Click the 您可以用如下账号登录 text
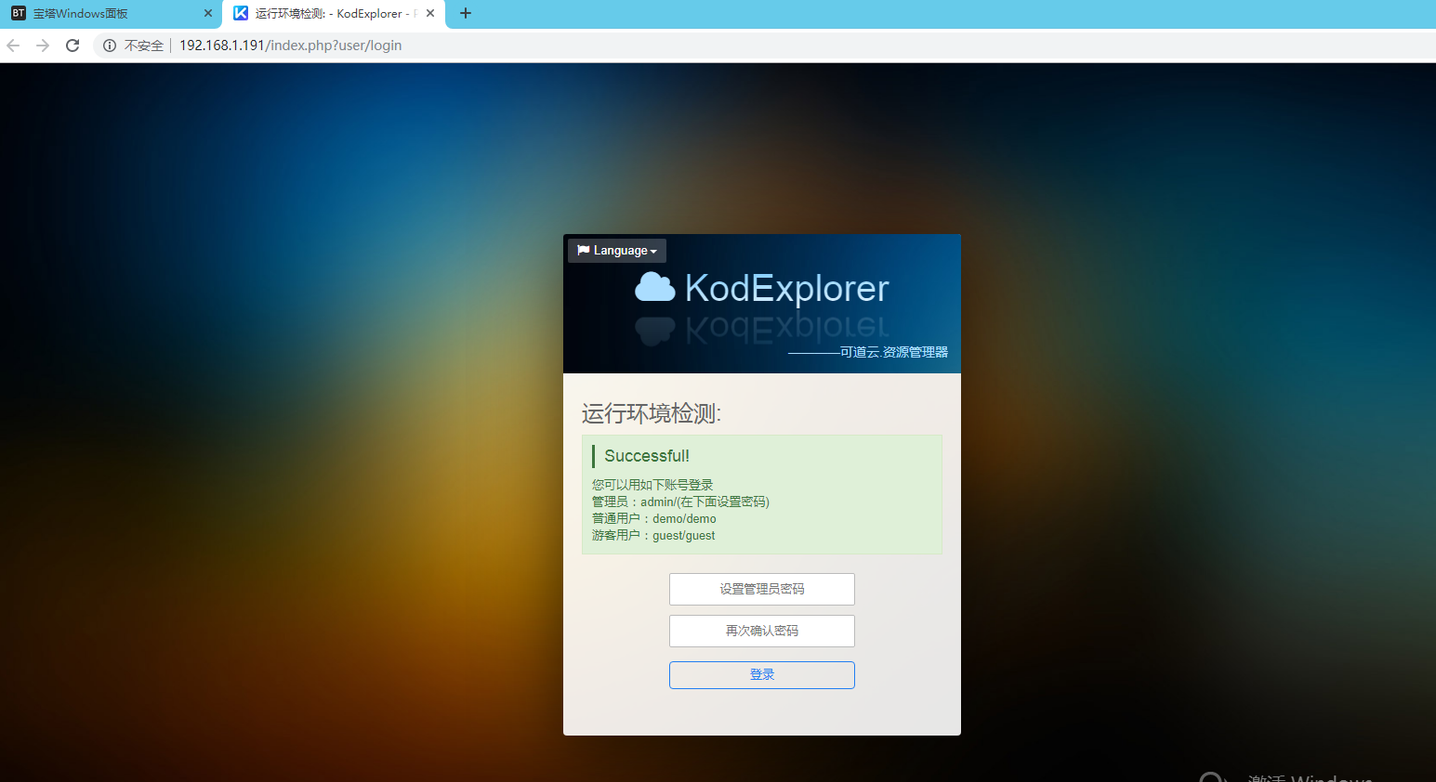Screen dimensions: 1436x782 652,485
